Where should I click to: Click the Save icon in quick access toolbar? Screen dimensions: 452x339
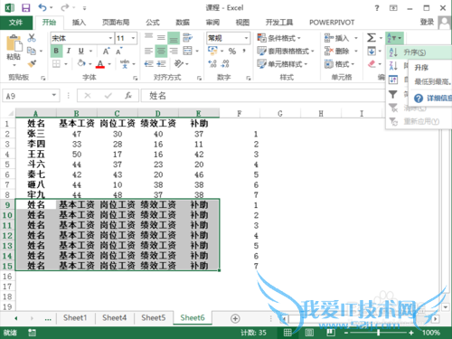[x=26, y=7]
